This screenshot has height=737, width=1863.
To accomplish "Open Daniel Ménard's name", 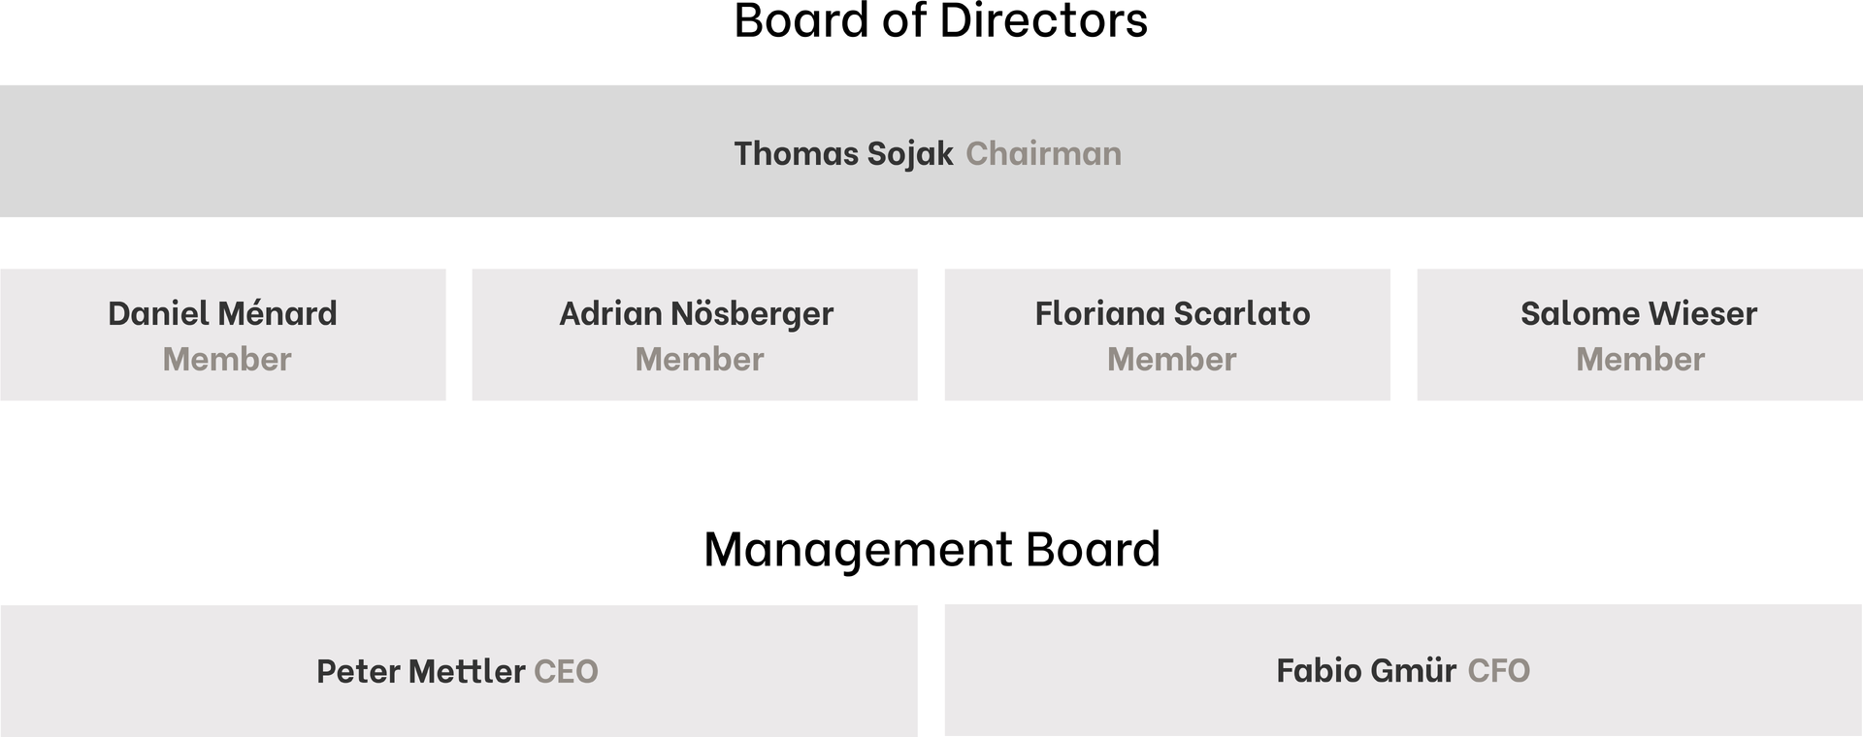I will tap(222, 313).
